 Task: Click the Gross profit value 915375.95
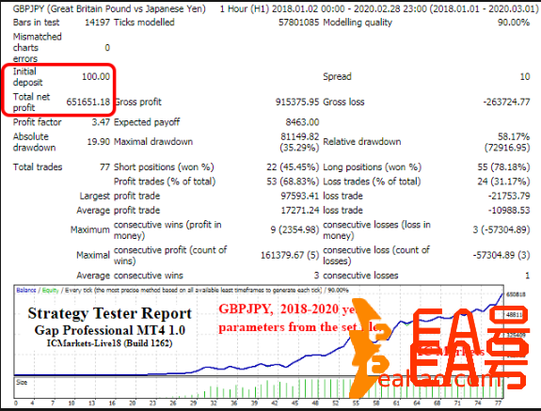(x=297, y=103)
